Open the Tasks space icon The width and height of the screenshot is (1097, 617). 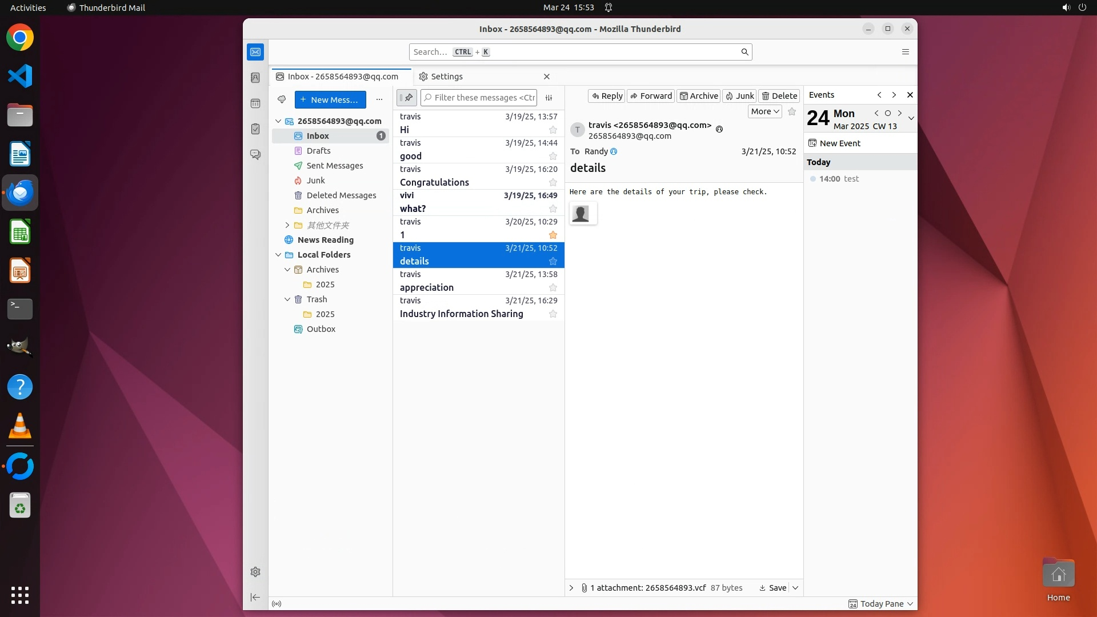(x=255, y=129)
